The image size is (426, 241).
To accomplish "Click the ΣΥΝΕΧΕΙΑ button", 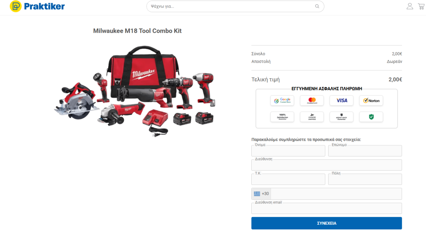I will pyautogui.click(x=327, y=223).
